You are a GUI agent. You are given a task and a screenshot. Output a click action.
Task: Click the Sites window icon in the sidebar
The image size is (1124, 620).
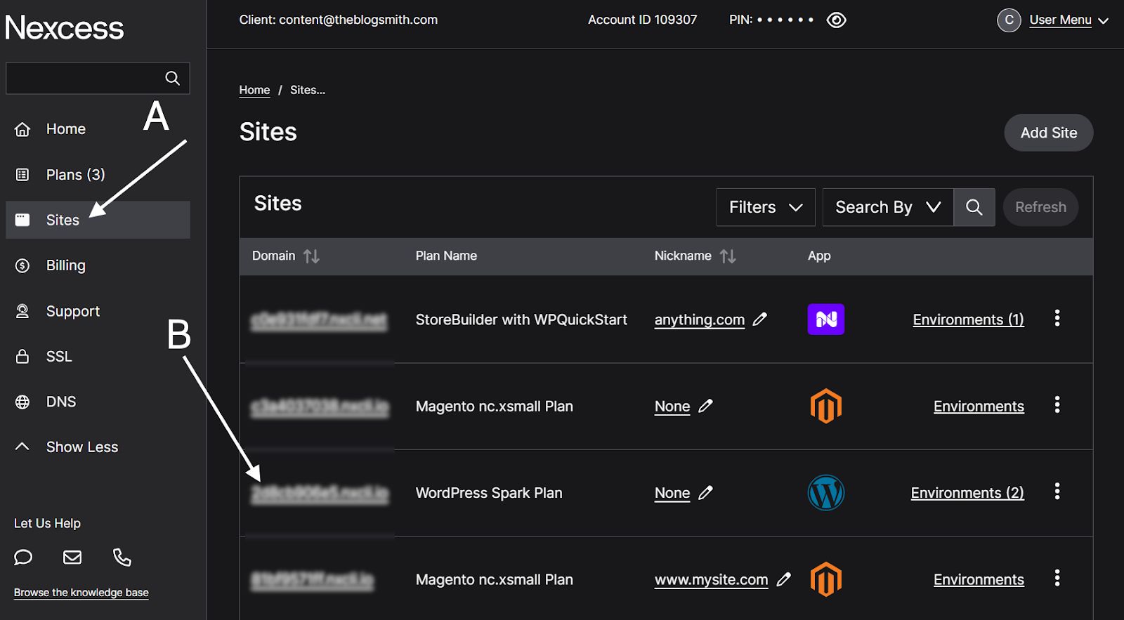tap(22, 220)
